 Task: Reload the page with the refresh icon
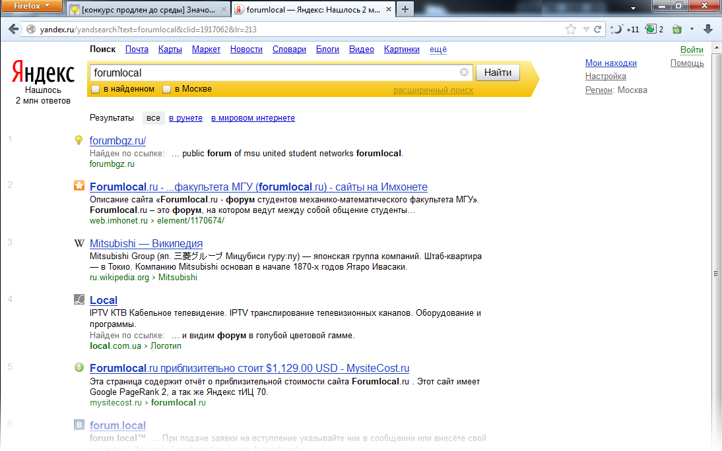coord(598,30)
